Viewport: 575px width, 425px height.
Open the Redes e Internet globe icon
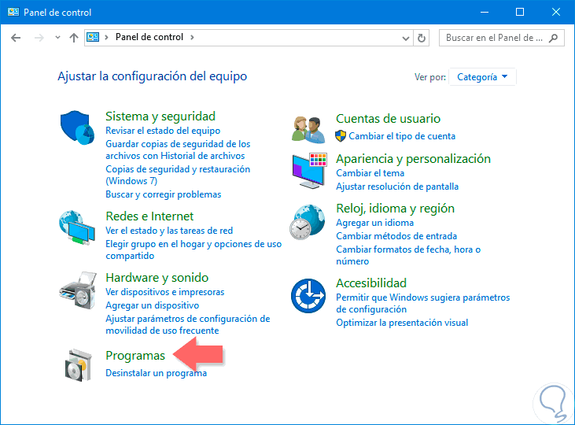point(77,227)
